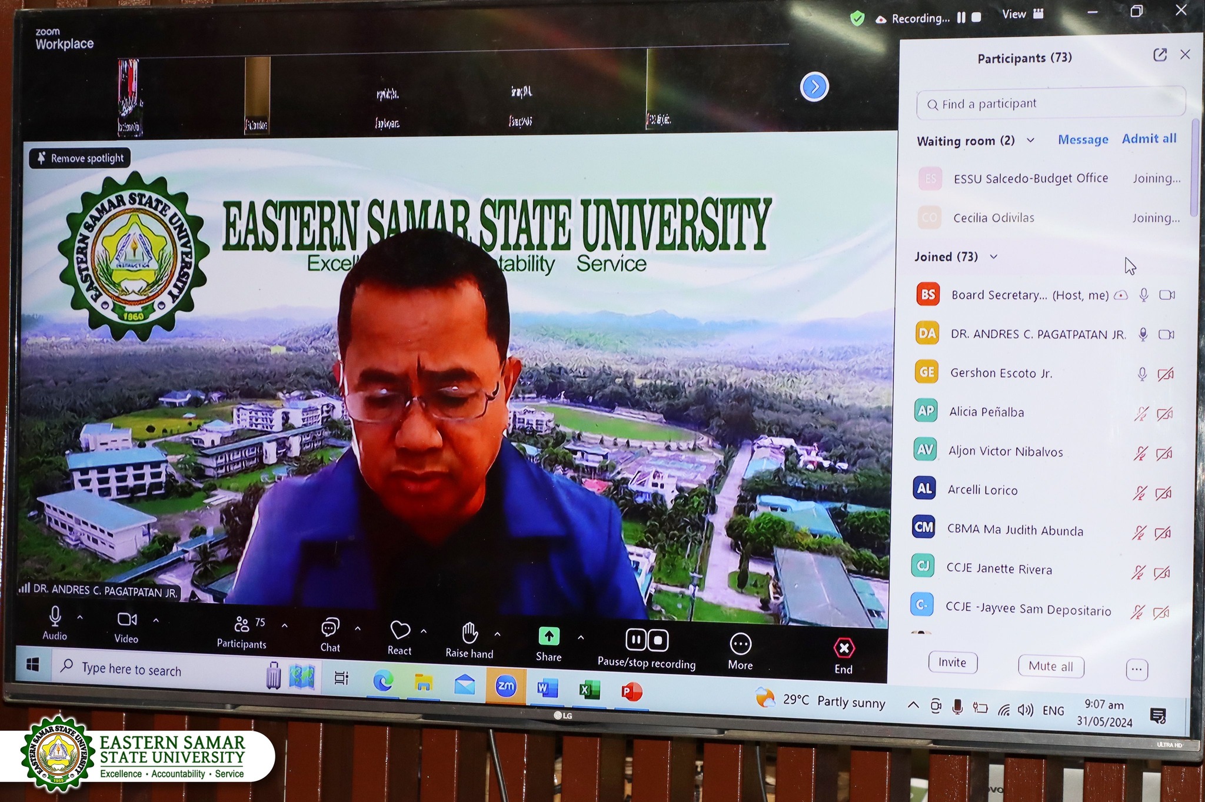Image resolution: width=1205 pixels, height=802 pixels.
Task: Toggle Board Secretary's video camera icon
Action: 1167,295
